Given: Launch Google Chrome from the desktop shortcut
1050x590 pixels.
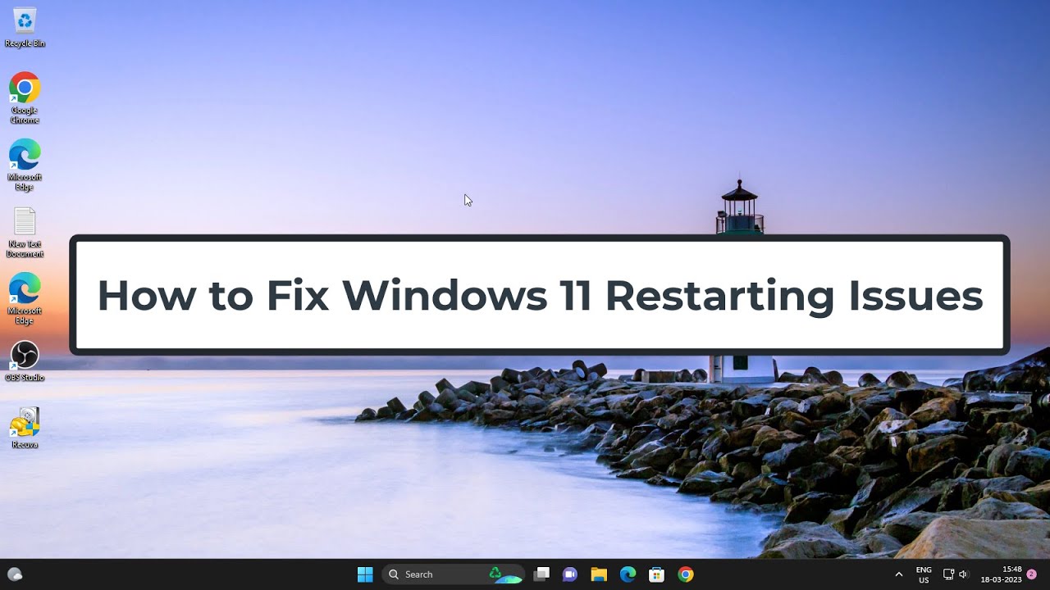Looking at the screenshot, I should click(25, 98).
